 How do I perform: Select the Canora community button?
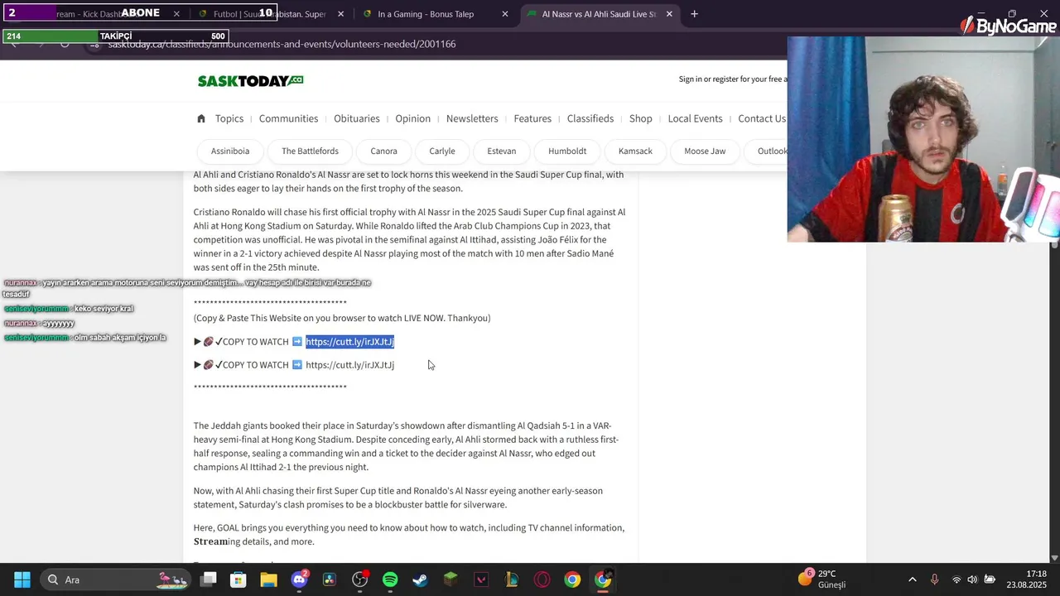coord(383,151)
